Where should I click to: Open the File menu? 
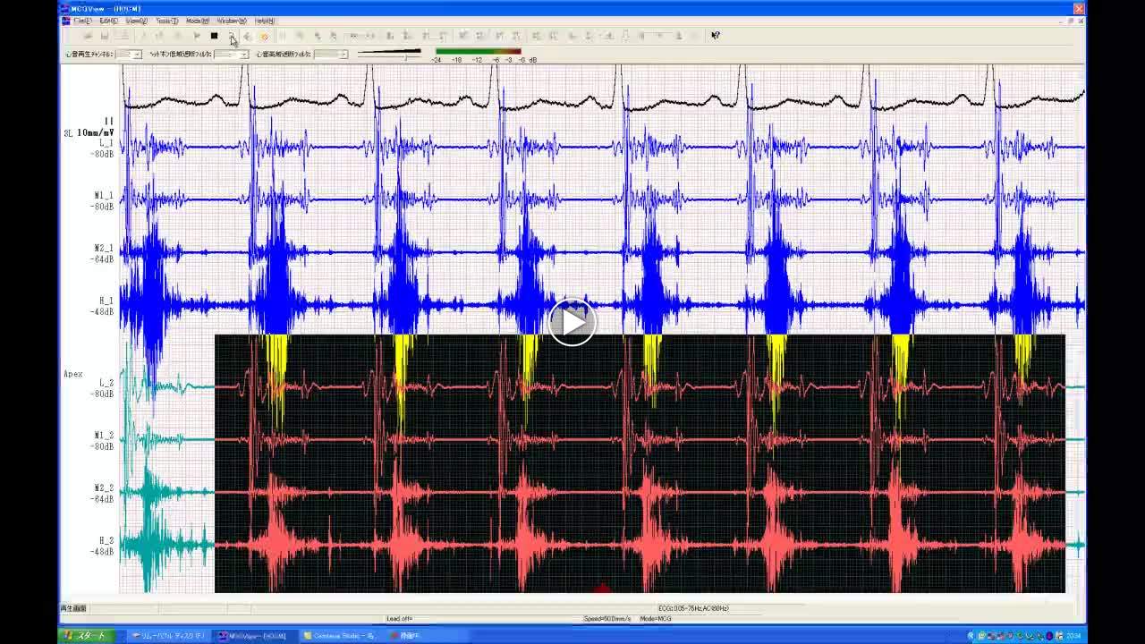tap(81, 21)
